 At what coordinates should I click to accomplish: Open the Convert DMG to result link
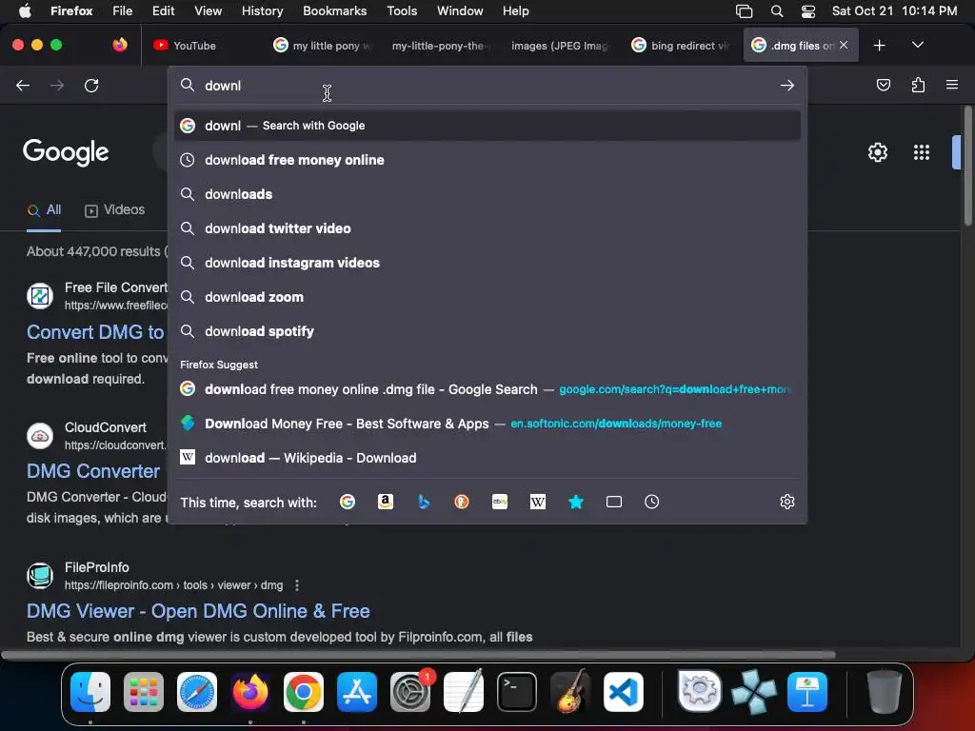(95, 332)
